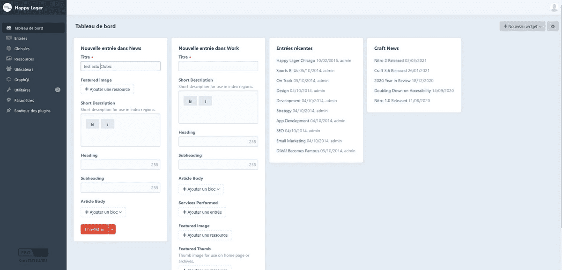This screenshot has height=270, width=562.
Task: Expand Ajouter un bloc in Work widget
Action: coord(201,189)
